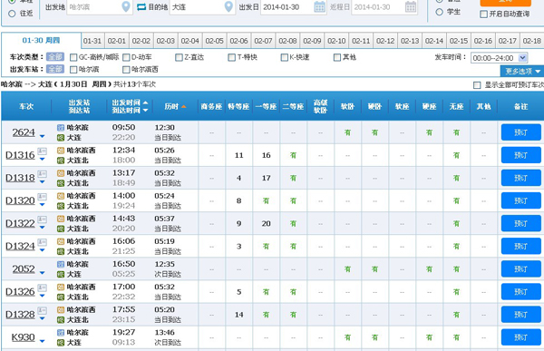Select 往返 round trip radio
544x351 pixels.
point(12,14)
